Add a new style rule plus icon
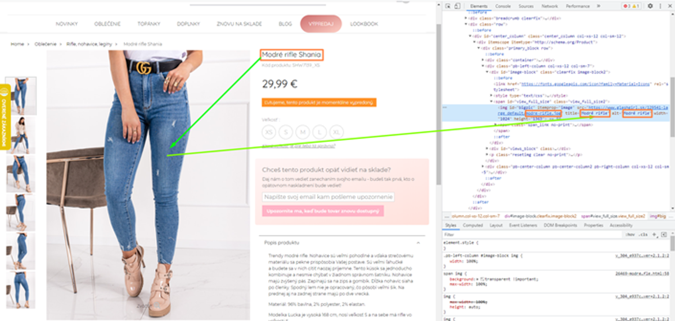 (654, 235)
